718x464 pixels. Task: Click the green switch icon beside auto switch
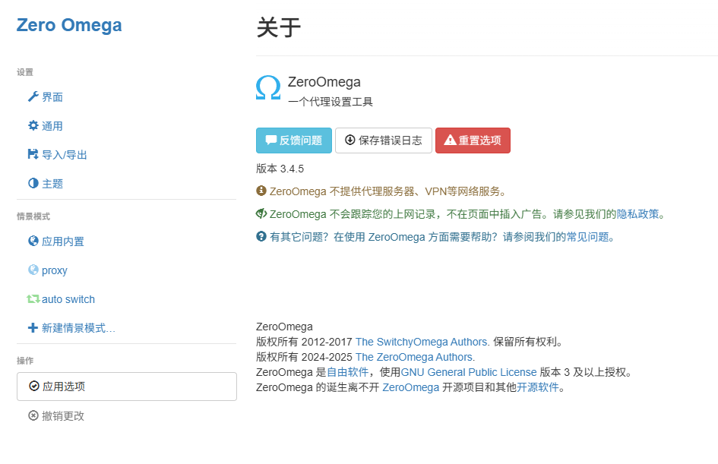[x=33, y=299]
